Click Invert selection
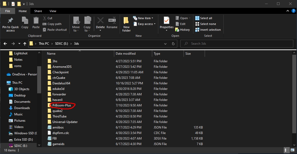This screenshot has height=154, width=297. [x=208, y=30]
